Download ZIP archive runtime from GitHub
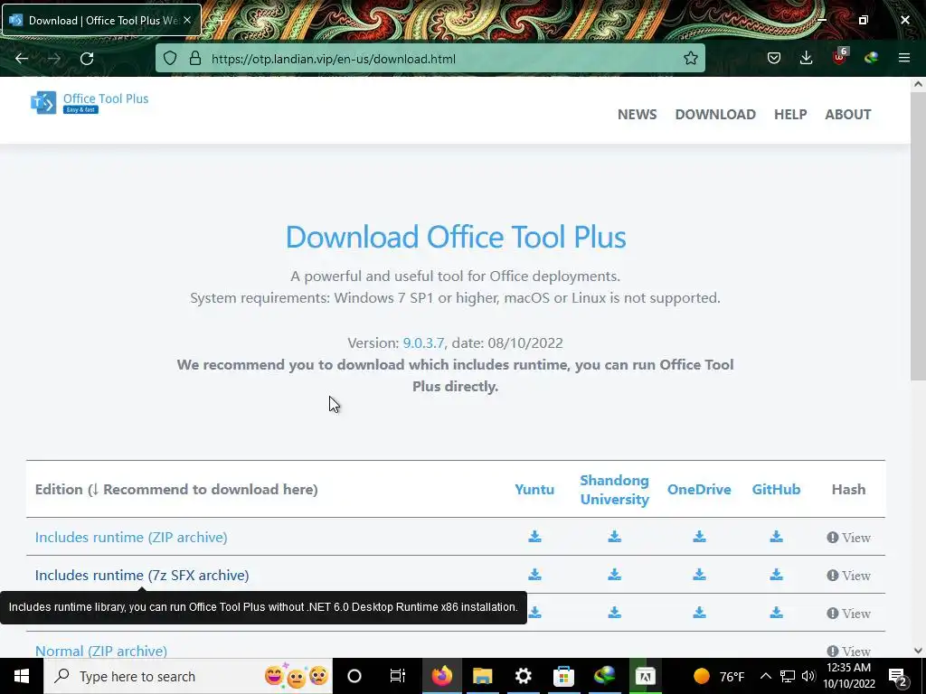The image size is (926, 694). point(776,537)
